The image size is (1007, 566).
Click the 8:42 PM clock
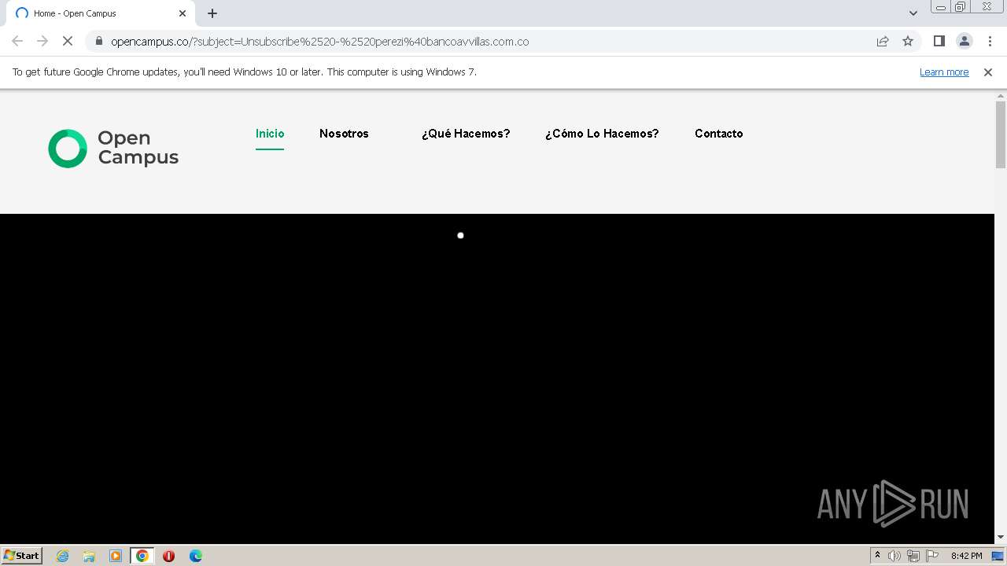click(966, 556)
